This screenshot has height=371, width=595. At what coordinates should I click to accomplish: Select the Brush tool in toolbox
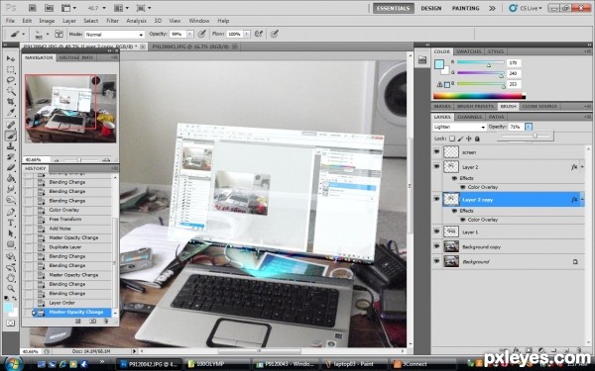pyautogui.click(x=11, y=136)
